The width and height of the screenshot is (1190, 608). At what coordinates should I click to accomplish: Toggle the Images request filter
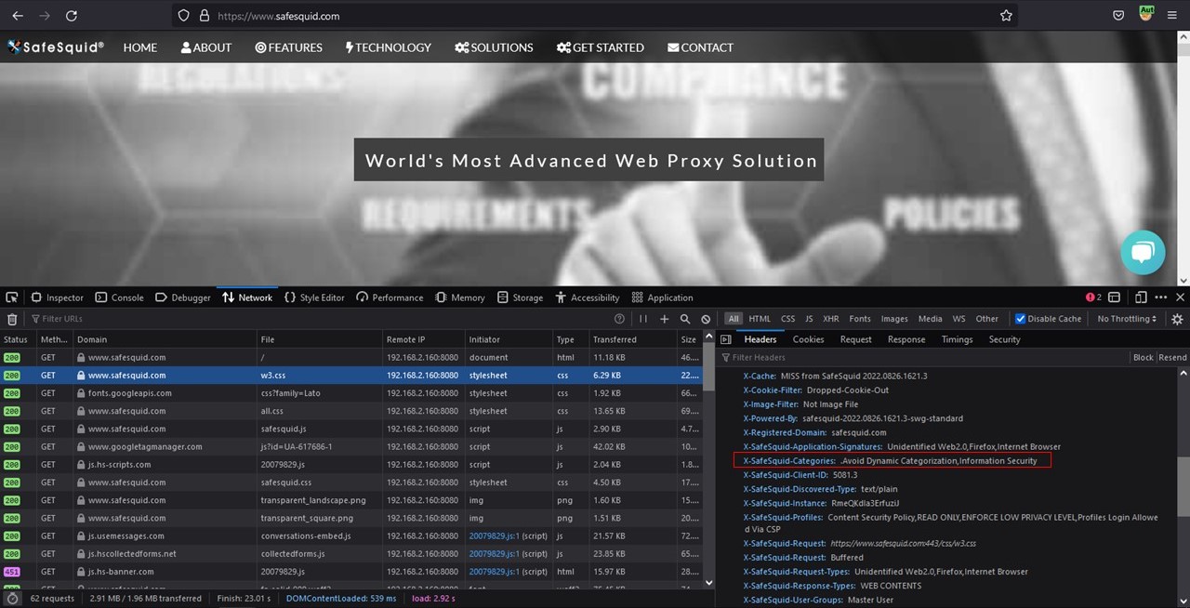[x=894, y=319]
